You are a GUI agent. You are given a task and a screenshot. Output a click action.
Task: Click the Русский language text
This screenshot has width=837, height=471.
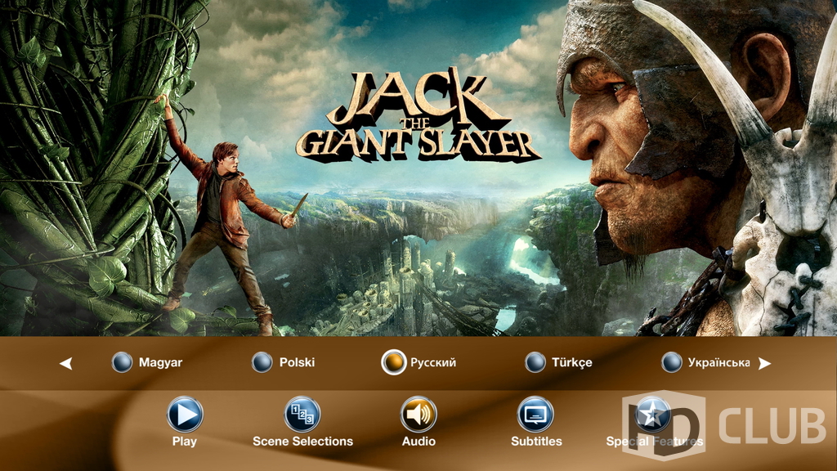(433, 362)
